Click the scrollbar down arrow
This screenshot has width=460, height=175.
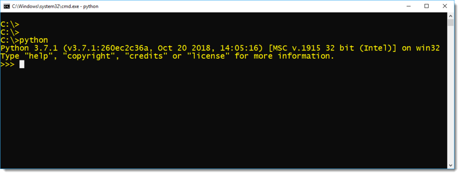(450, 165)
